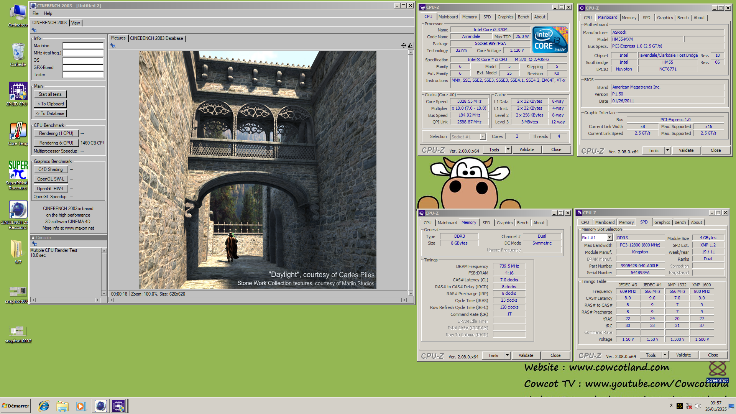736x414 pixels.
Task: Open the Ordinateur desktop icon
Action: (x=18, y=16)
